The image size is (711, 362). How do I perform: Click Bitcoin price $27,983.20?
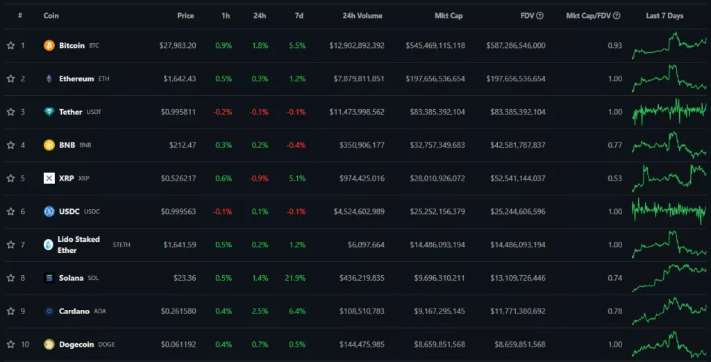coord(178,45)
